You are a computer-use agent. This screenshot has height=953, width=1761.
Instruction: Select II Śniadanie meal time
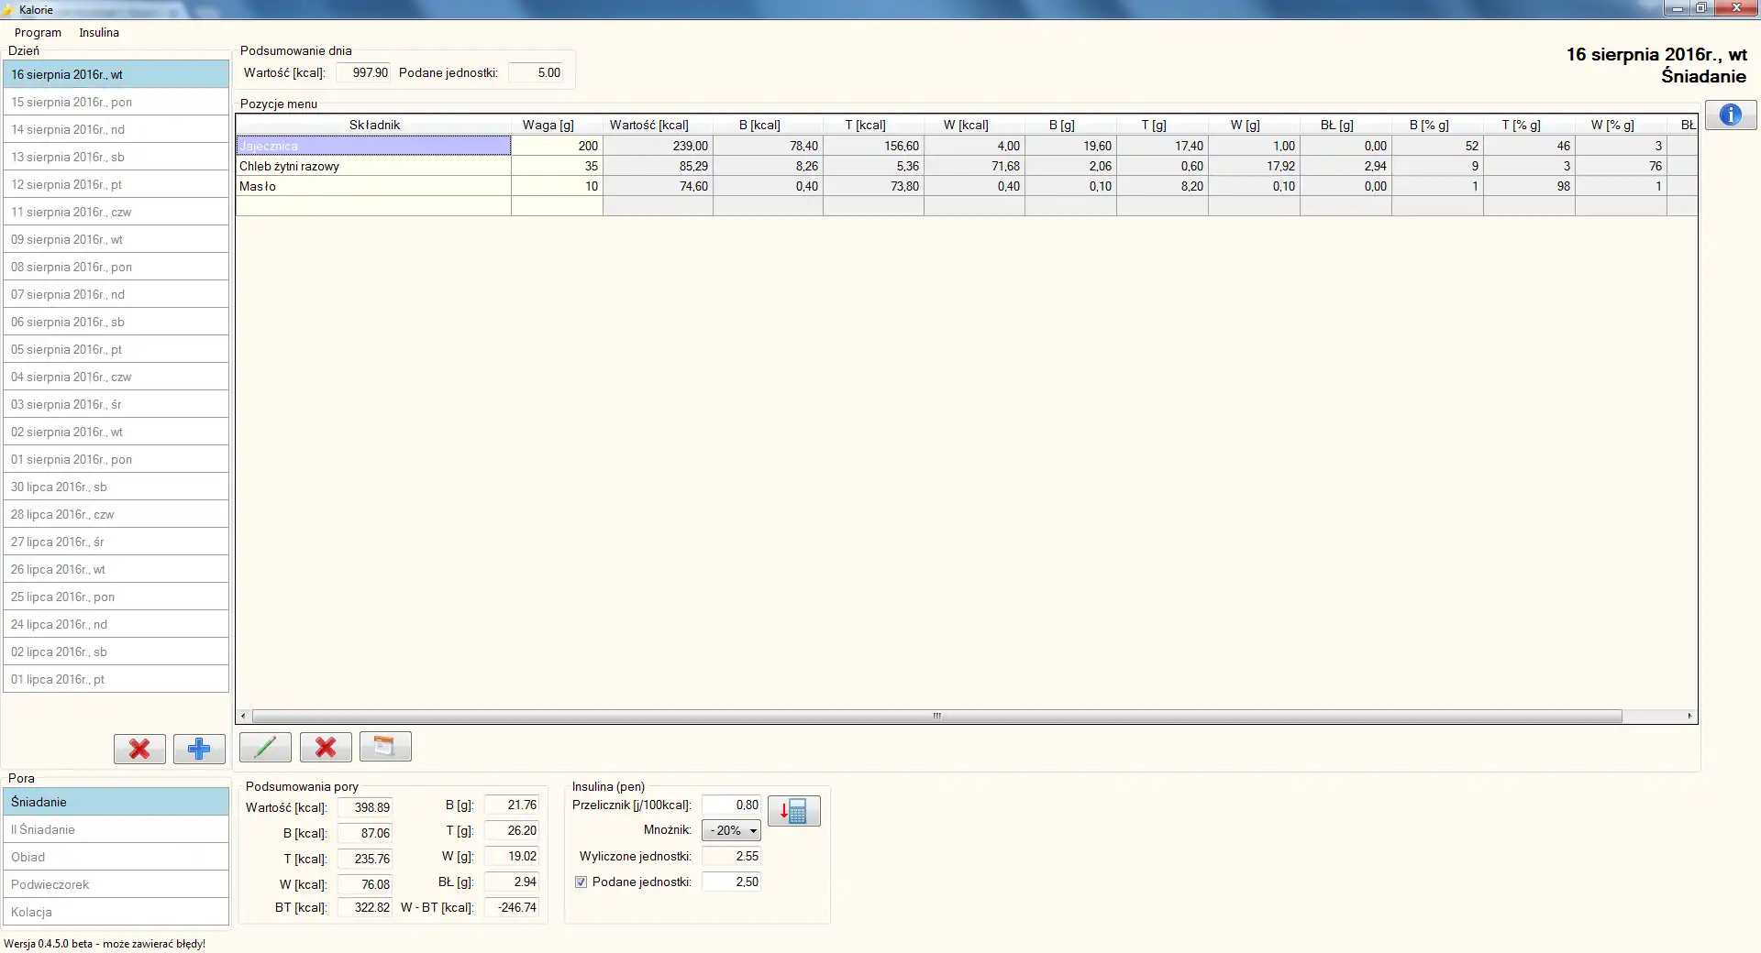(x=116, y=829)
